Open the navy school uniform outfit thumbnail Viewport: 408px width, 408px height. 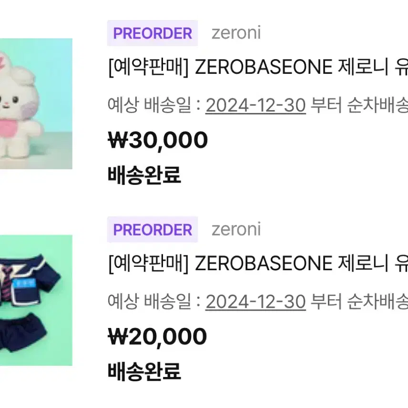coord(36,300)
